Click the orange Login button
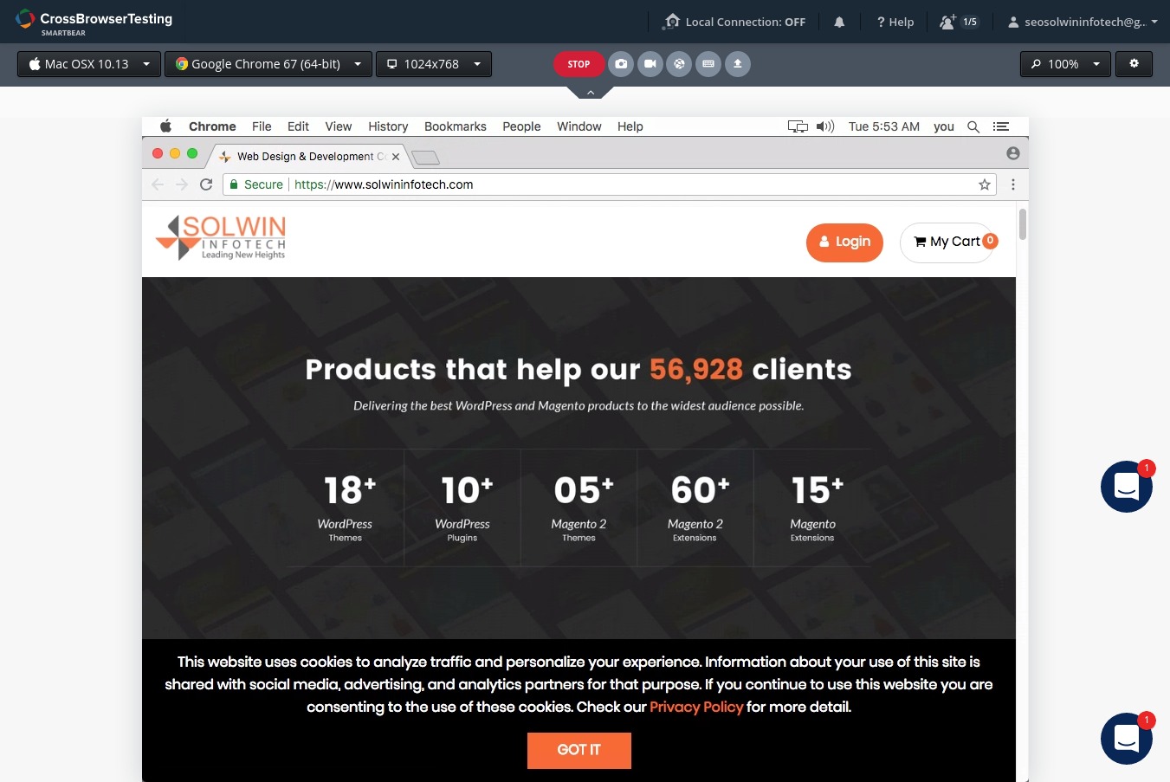 [844, 242]
